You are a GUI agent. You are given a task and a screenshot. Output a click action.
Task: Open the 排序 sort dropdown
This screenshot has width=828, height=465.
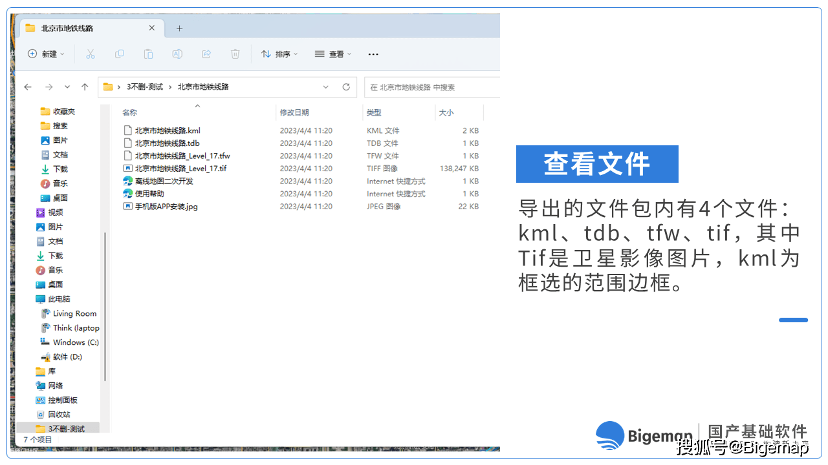279,54
